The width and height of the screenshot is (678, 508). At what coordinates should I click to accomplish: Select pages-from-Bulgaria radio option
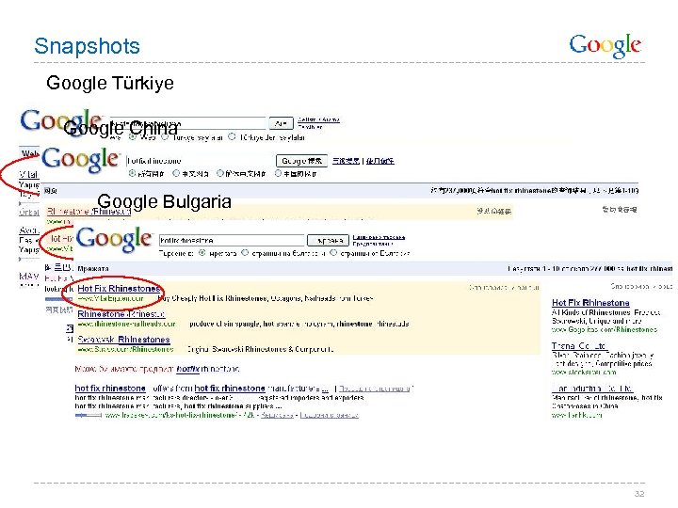click(x=333, y=253)
